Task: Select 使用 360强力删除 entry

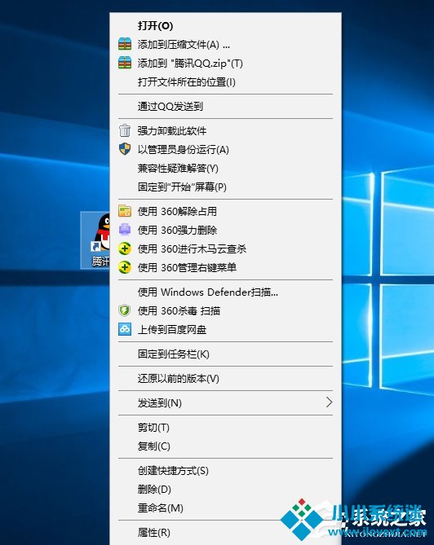Action: pos(225,230)
